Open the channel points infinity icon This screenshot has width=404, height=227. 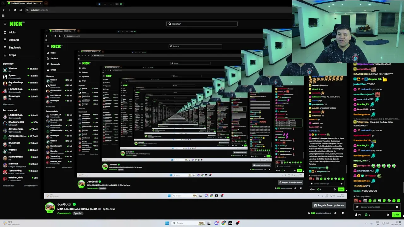pyautogui.click(x=358, y=215)
